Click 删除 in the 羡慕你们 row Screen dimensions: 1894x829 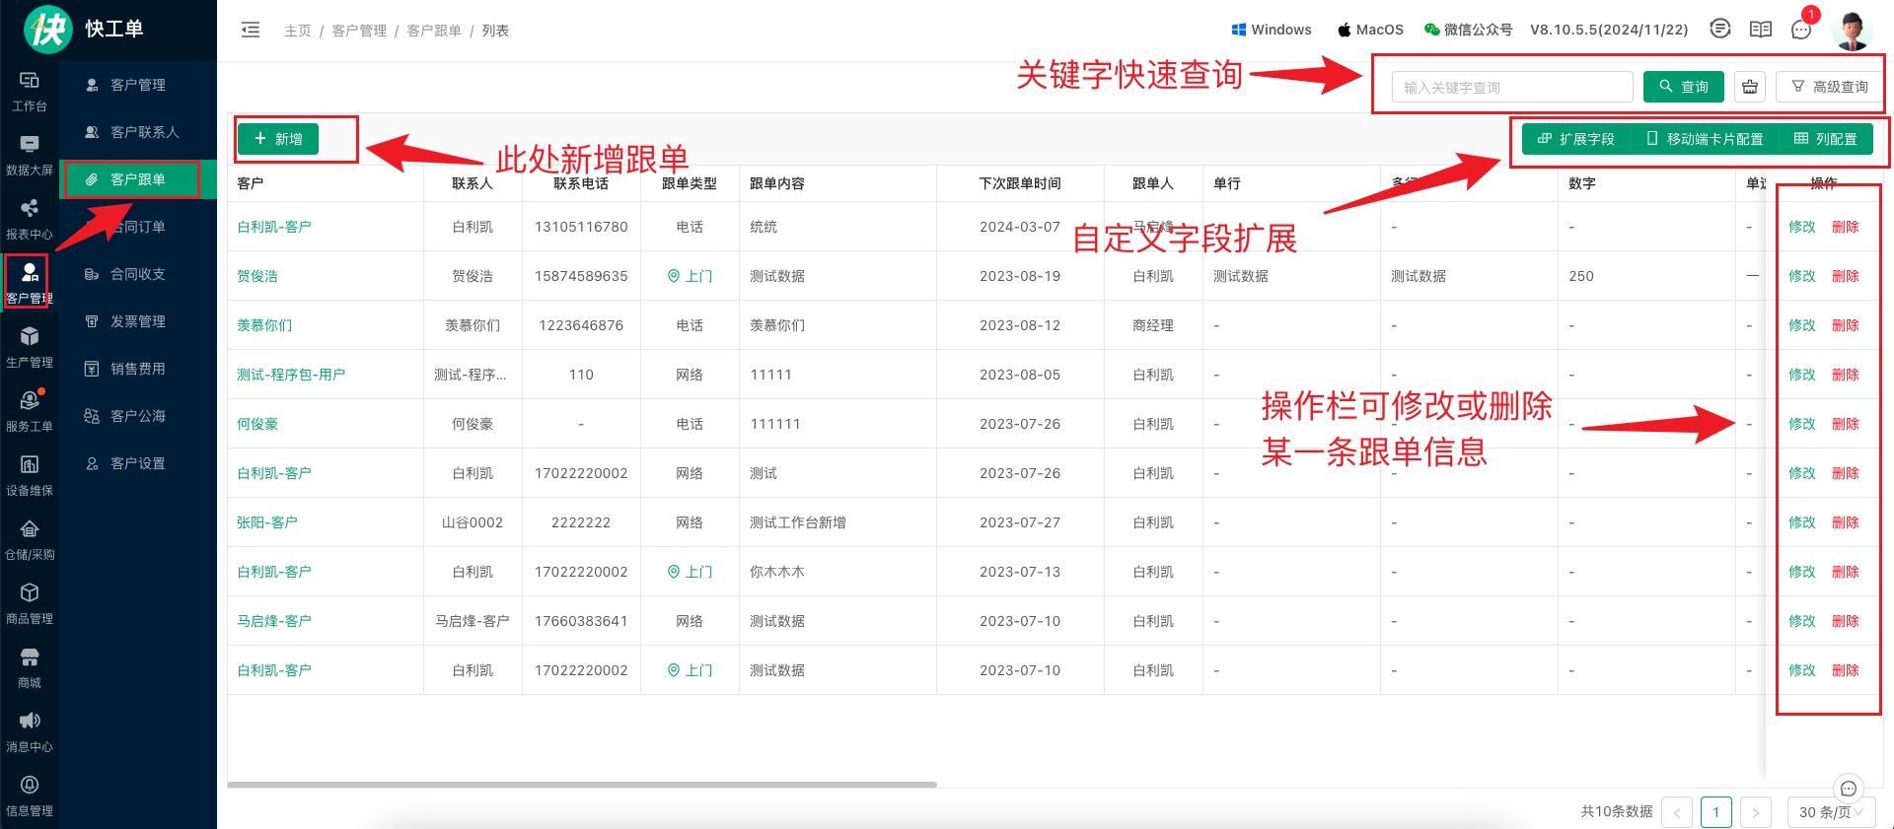coord(1846,325)
